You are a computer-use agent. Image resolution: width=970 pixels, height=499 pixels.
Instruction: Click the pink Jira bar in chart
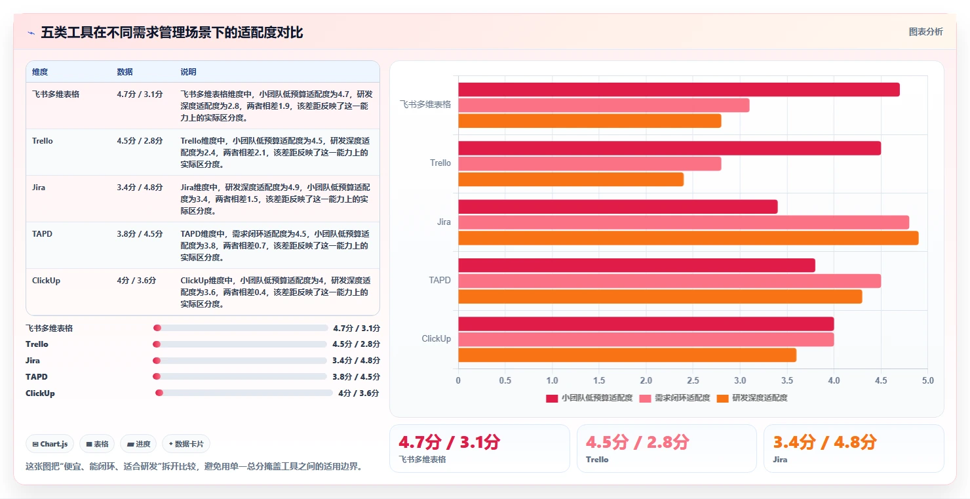tap(684, 222)
